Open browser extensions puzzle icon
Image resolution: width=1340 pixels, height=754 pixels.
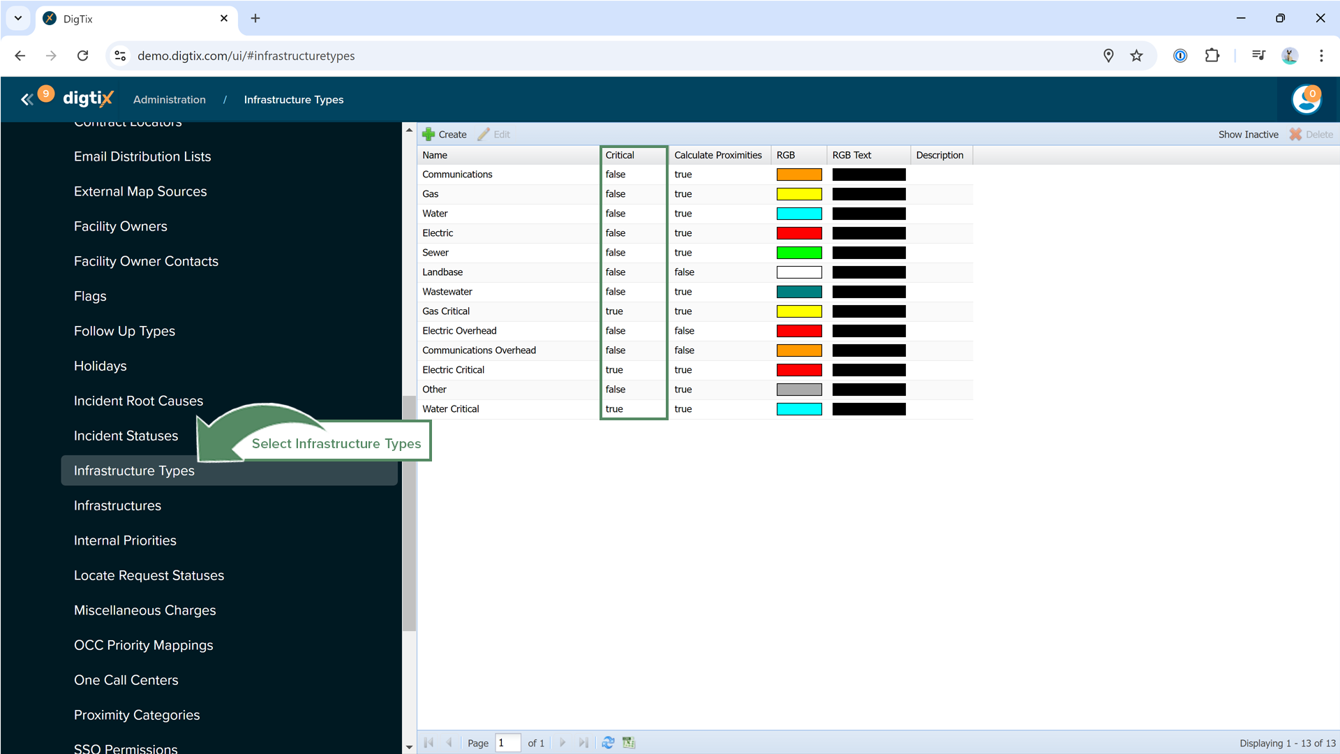1212,56
